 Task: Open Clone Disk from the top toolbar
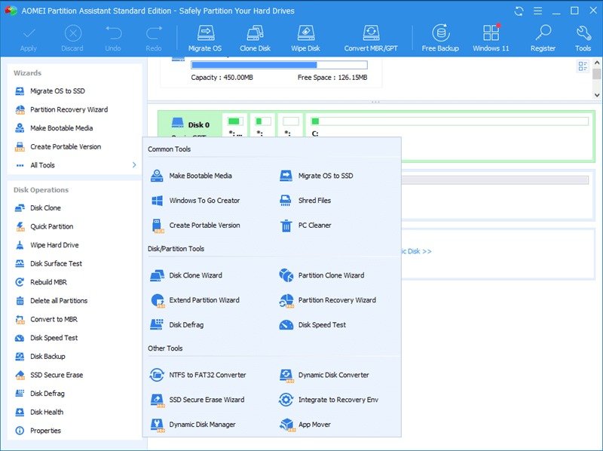(255, 38)
